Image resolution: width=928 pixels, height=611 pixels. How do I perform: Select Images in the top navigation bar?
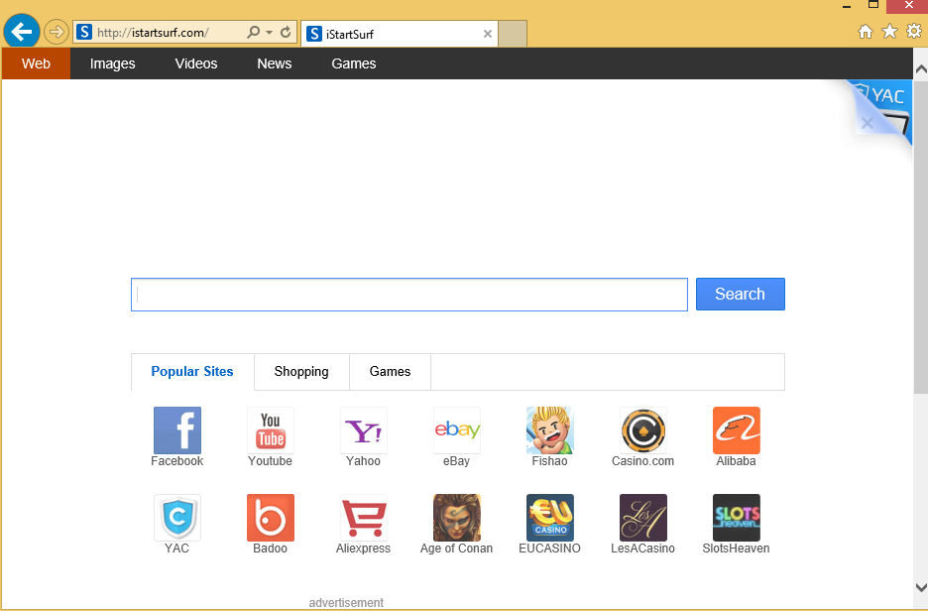tap(112, 63)
